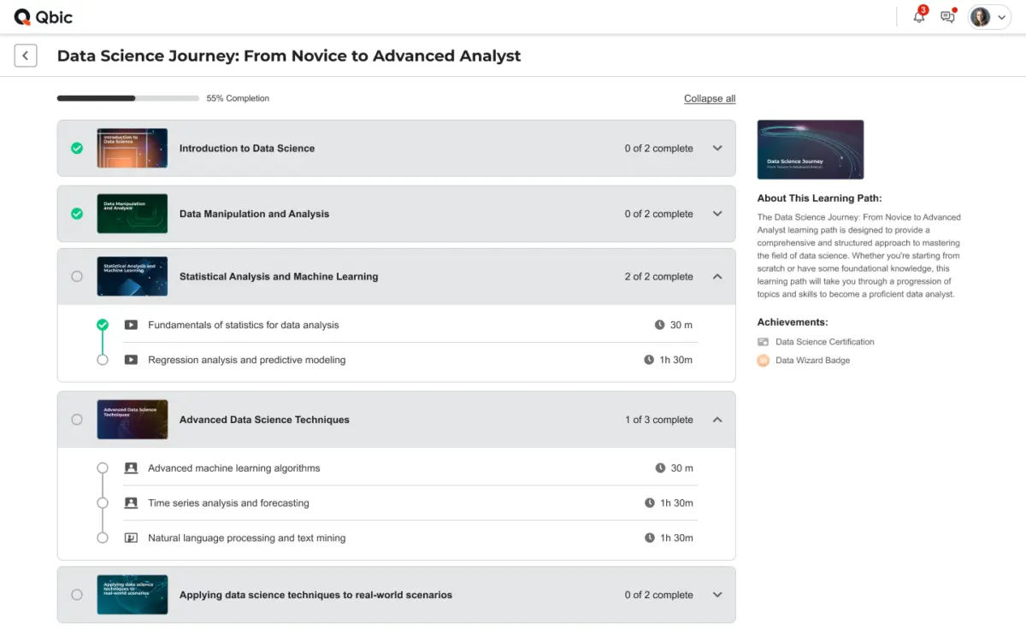Viewport: 1026px width, 641px height.
Task: Expand Applying data science techniques section
Action: [x=717, y=595]
